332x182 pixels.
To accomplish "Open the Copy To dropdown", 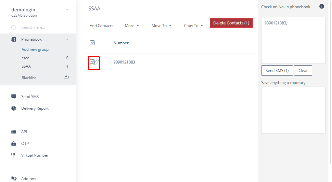I will tap(193, 26).
